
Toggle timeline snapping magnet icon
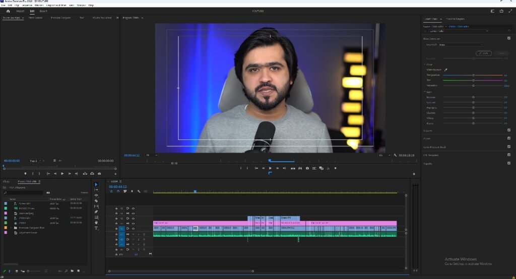118,191
